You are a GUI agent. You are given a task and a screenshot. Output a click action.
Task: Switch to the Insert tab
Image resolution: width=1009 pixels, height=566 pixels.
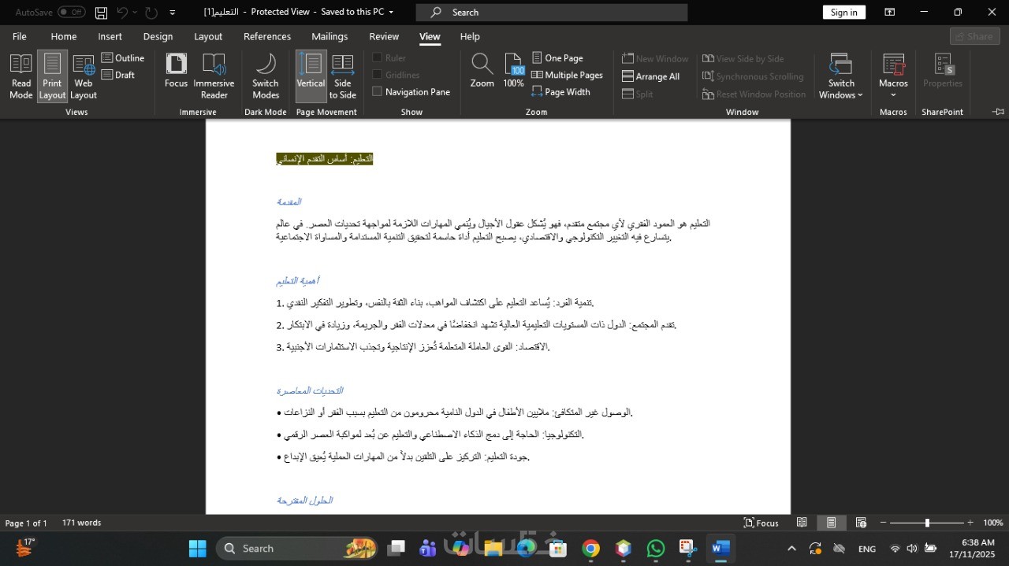click(x=110, y=36)
